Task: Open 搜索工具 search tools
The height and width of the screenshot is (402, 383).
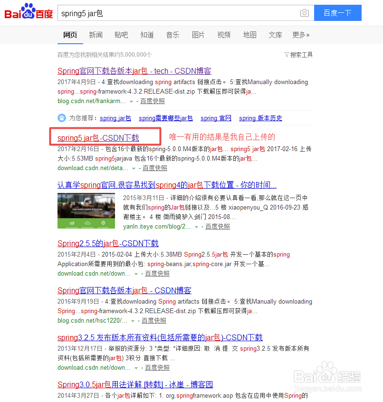Action: point(301,55)
